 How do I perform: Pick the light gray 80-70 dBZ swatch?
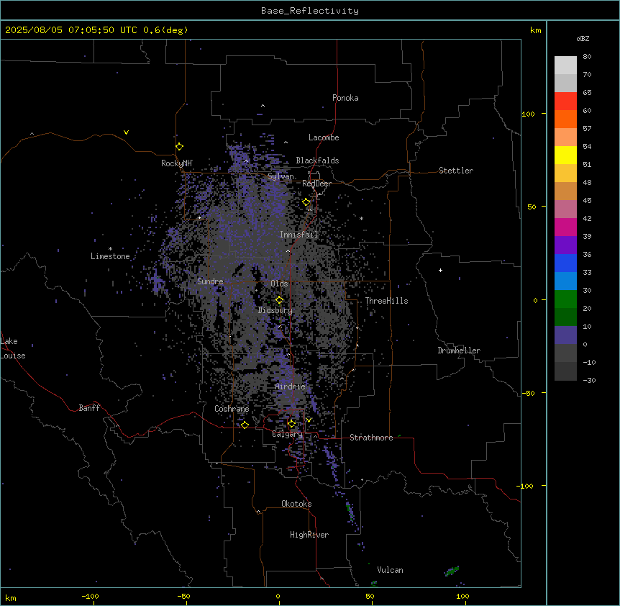tap(565, 65)
